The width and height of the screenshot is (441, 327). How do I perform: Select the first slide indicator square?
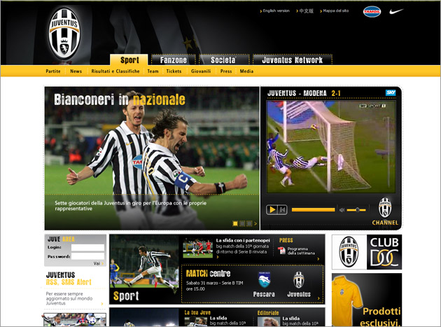pos(235,223)
